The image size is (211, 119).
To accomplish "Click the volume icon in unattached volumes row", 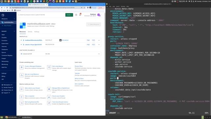I will coord(21,54).
